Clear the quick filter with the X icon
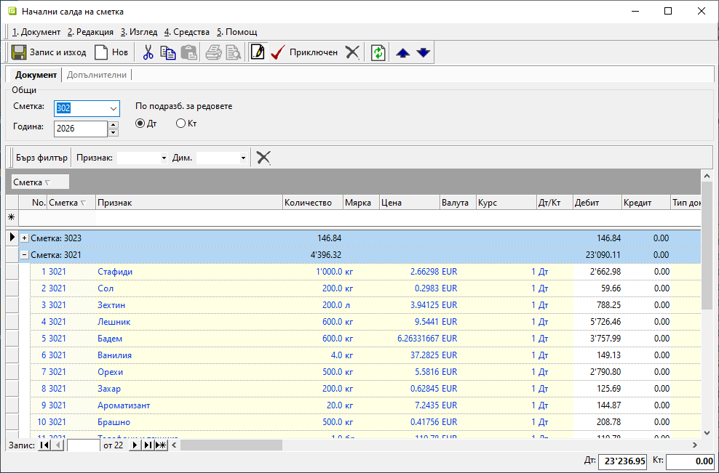 pos(263,158)
